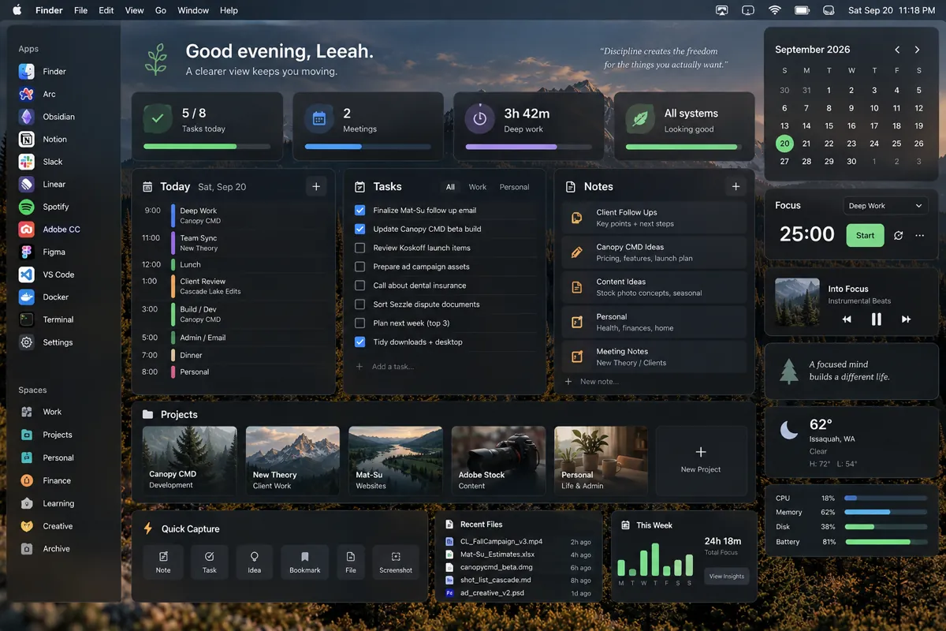
Task: Check Review Koskoff launch items
Action: tap(359, 248)
